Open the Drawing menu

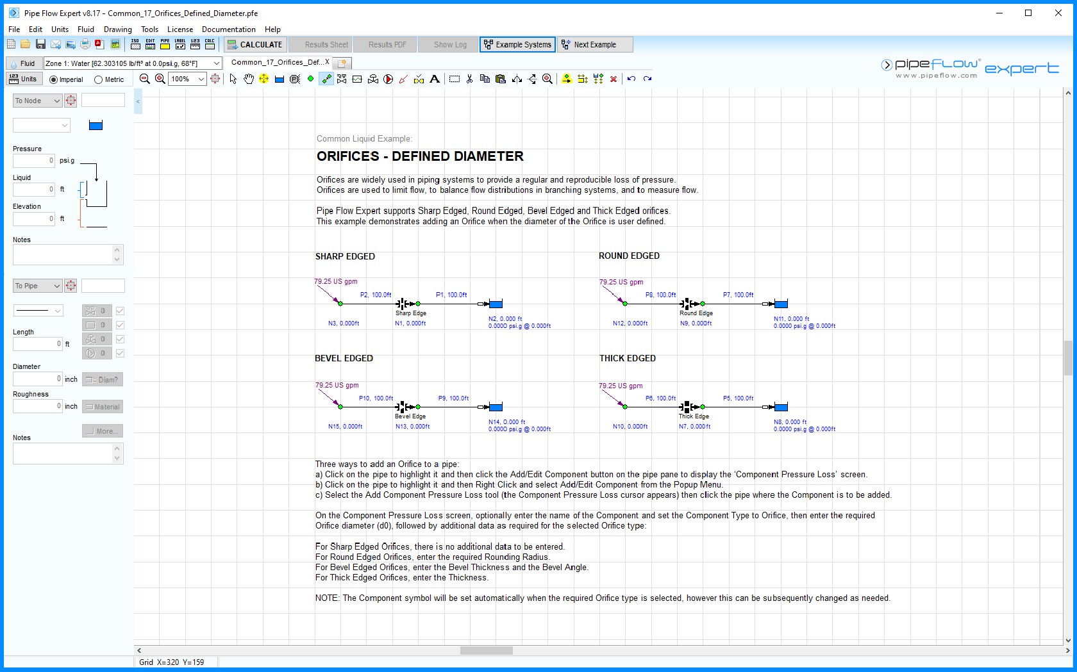click(118, 29)
